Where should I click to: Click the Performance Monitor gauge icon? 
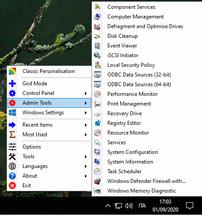click(97, 94)
